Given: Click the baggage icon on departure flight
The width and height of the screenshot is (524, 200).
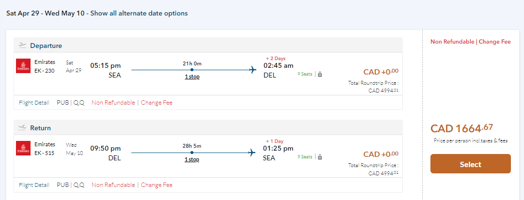Looking at the screenshot, I should (320, 74).
